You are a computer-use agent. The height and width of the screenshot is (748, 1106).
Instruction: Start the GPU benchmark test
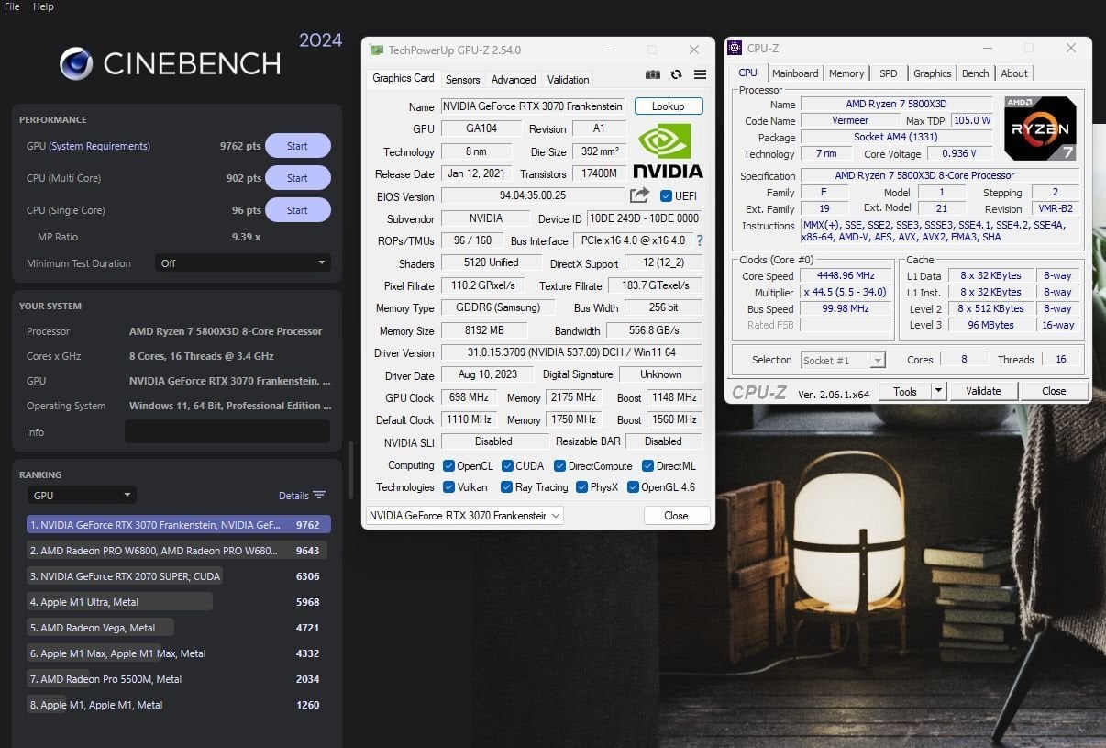point(298,146)
